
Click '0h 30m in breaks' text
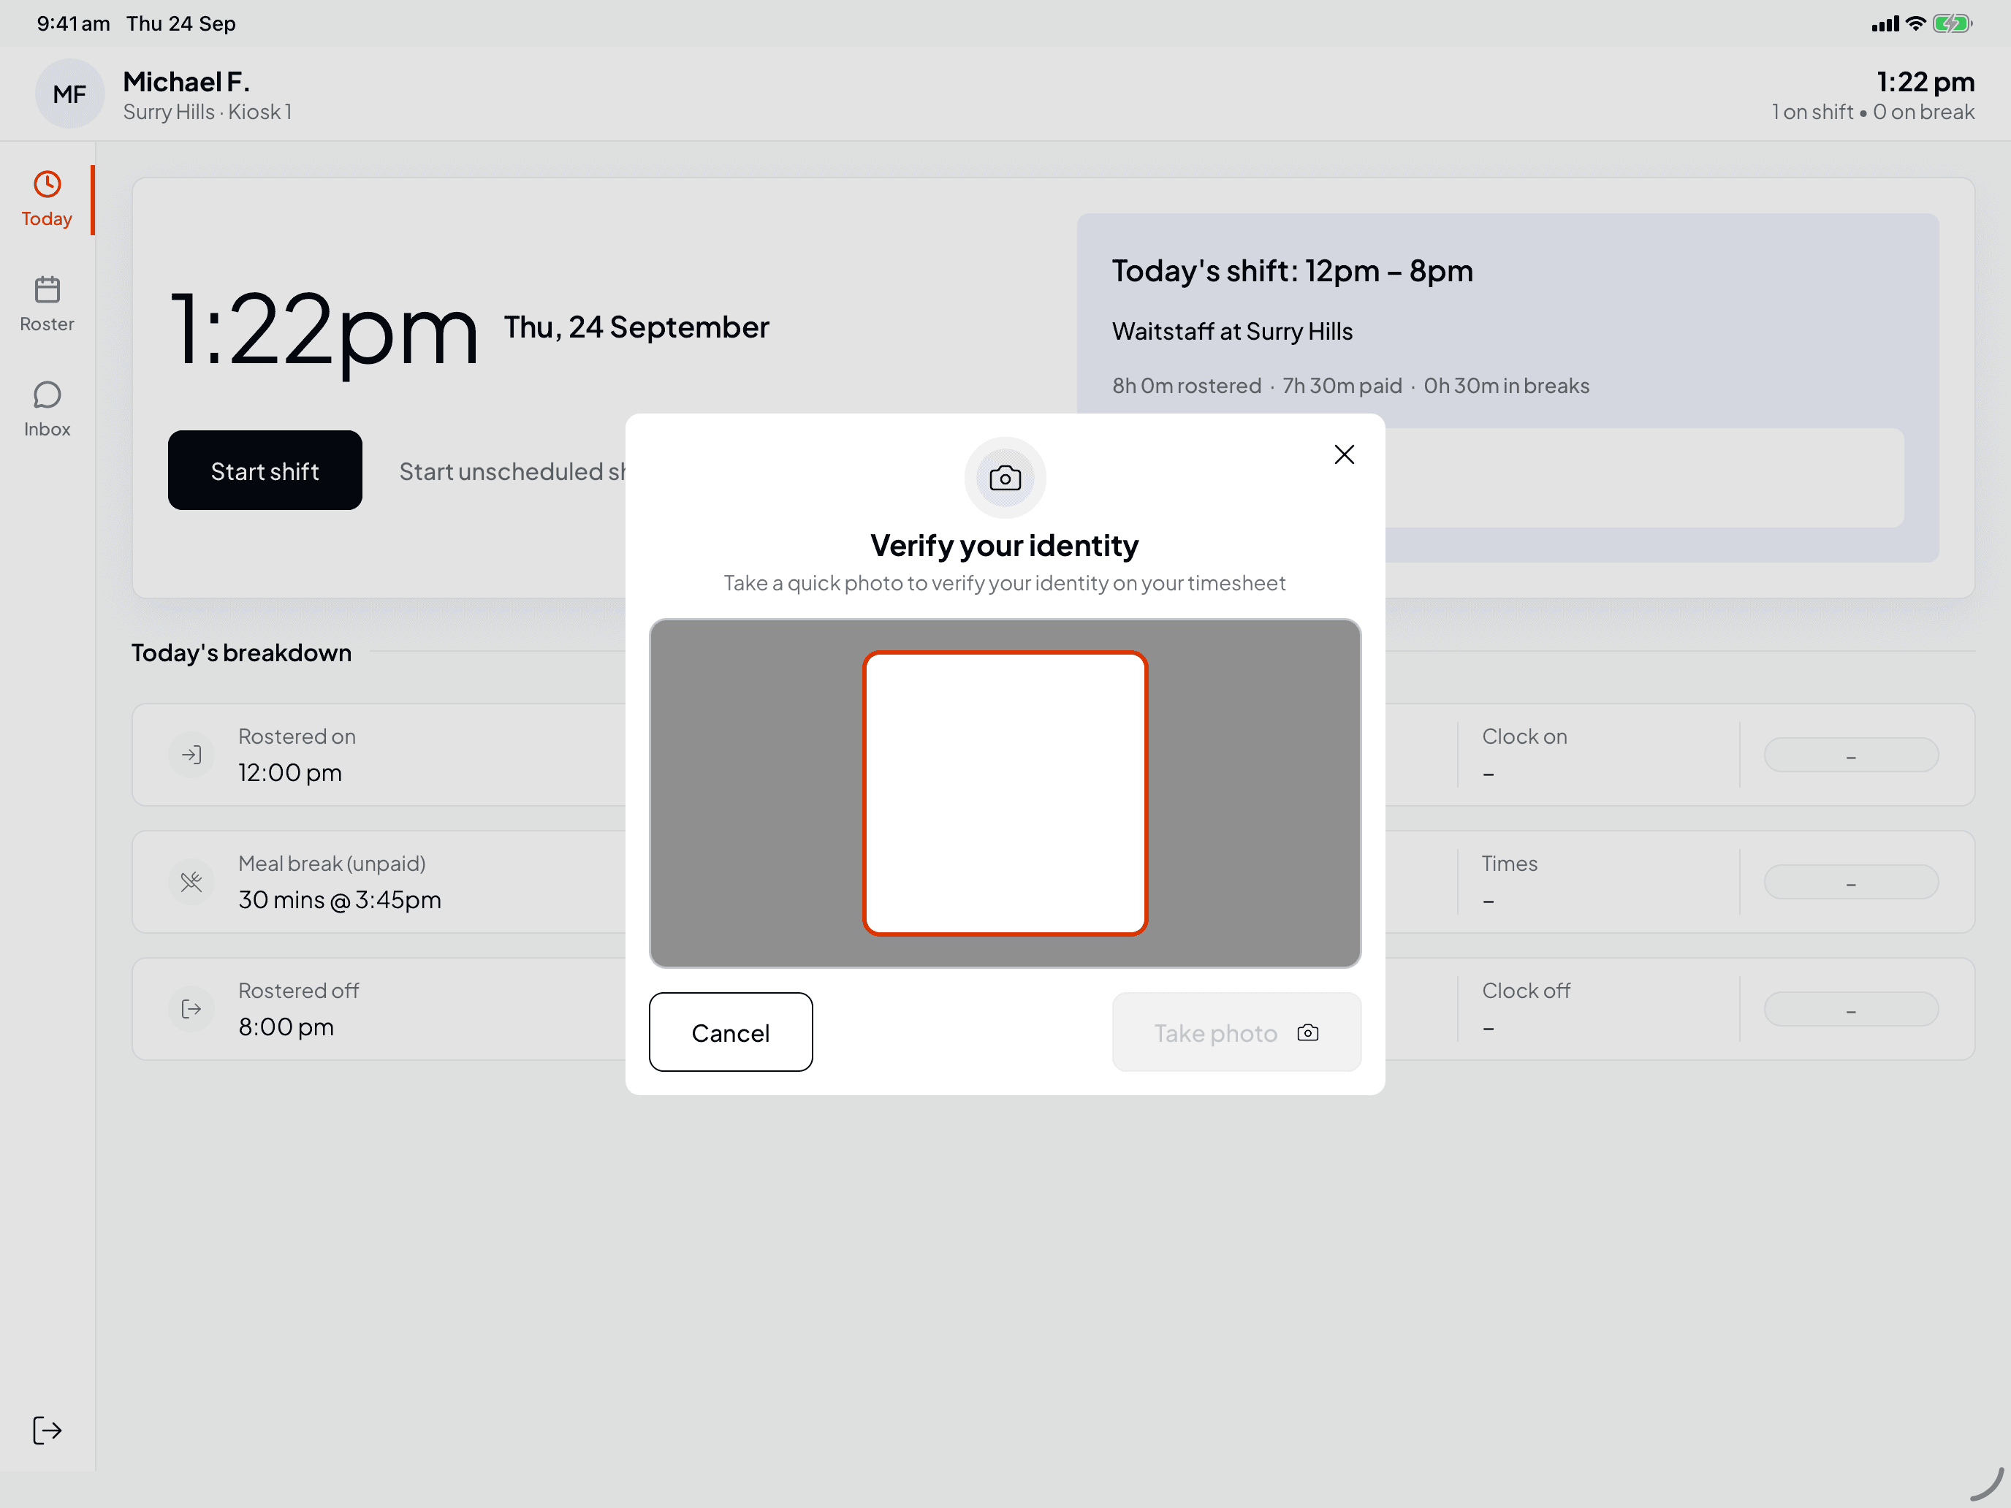[1507, 386]
